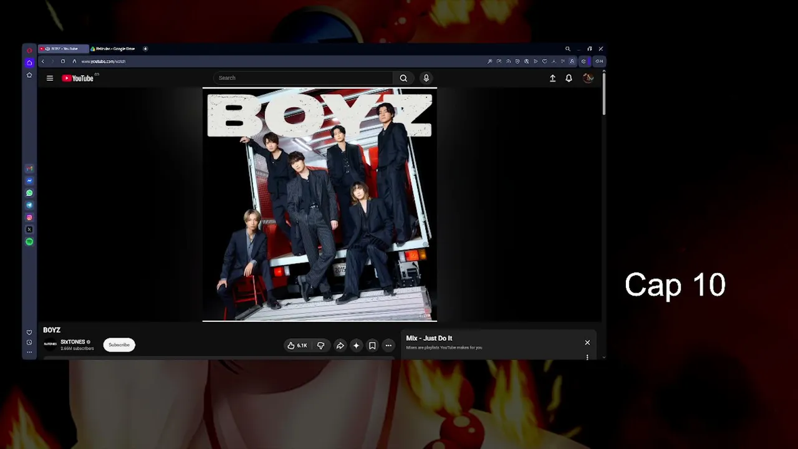Open Mix playlist three-dot options
This screenshot has width=798, height=449.
coord(587,357)
